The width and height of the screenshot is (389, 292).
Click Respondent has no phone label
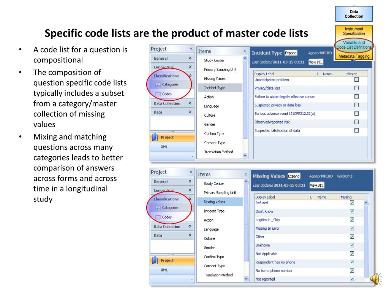(275, 262)
